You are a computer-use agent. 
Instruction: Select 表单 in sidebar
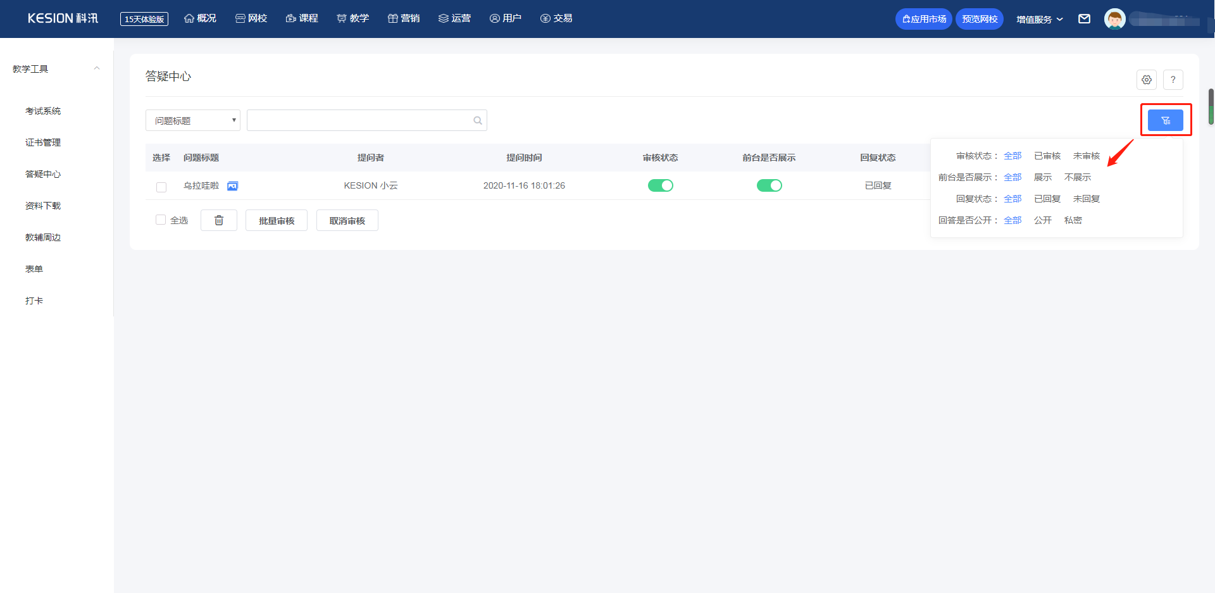(x=34, y=269)
